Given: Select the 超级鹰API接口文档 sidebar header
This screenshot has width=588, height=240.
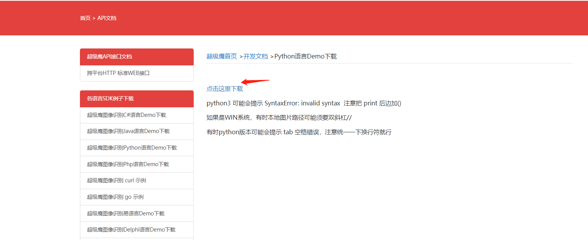Looking at the screenshot, I should [137, 57].
